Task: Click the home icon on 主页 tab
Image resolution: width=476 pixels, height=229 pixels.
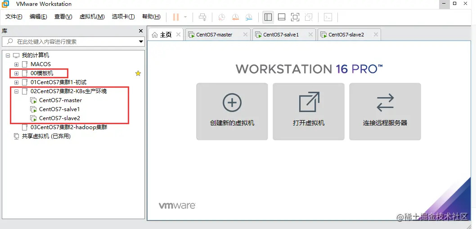Action: tap(155, 35)
